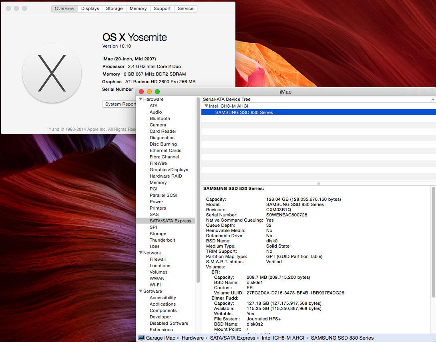
Task: Click the OS X Yosemite logo
Action: (52, 73)
